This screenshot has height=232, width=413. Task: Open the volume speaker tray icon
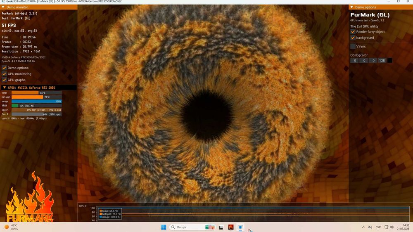(392, 227)
